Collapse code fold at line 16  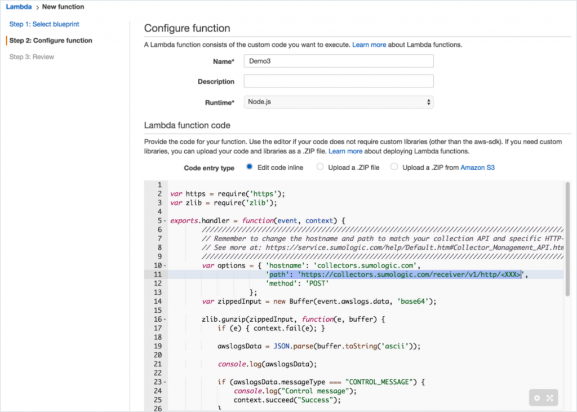click(x=165, y=320)
